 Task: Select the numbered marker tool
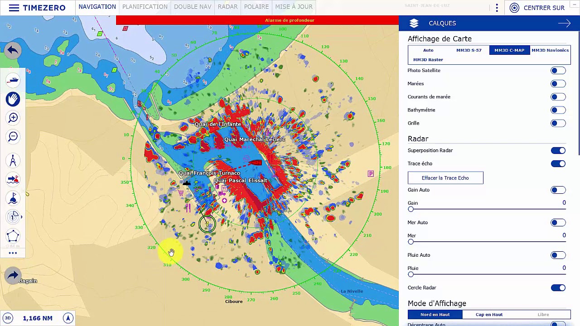[13, 217]
